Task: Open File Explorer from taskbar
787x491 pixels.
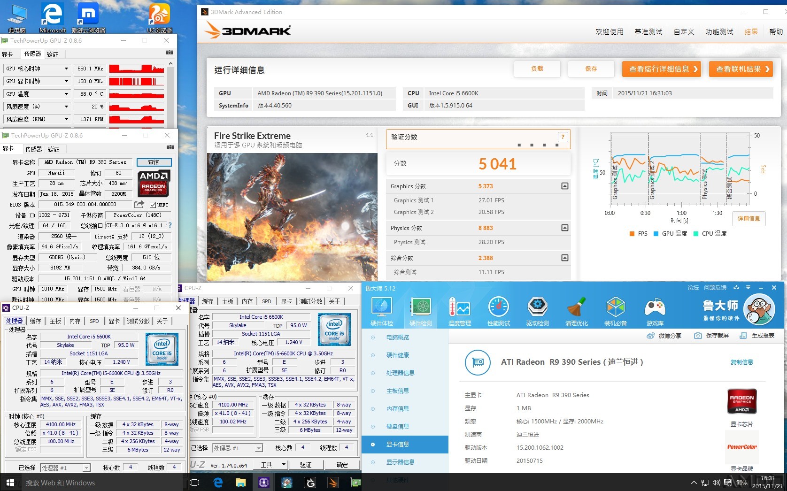Action: coord(240,482)
